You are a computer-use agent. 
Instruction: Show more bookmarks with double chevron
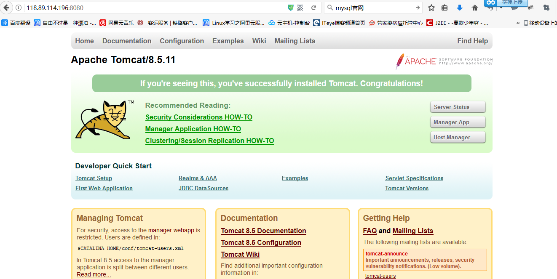518,23
